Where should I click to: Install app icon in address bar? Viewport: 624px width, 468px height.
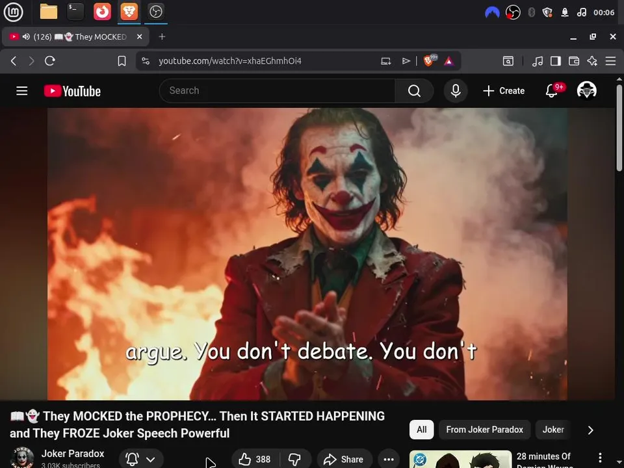click(x=385, y=61)
